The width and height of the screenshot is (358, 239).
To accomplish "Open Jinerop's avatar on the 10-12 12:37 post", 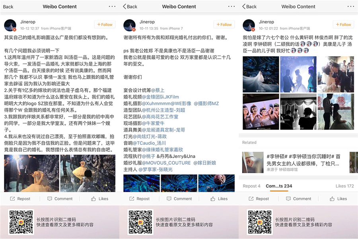I will click(10, 25).
